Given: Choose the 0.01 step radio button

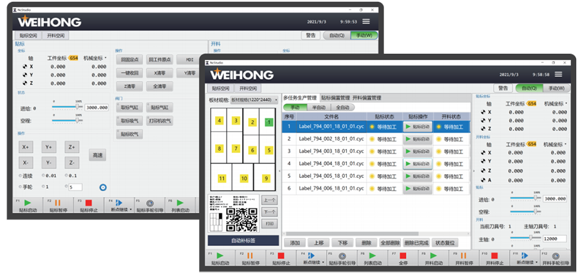Looking at the screenshot, I should coord(44,175).
